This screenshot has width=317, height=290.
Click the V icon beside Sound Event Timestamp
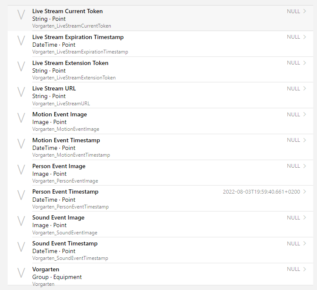21,248
